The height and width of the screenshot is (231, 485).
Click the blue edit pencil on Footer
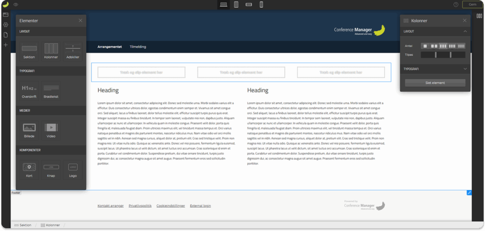pyautogui.click(x=469, y=193)
